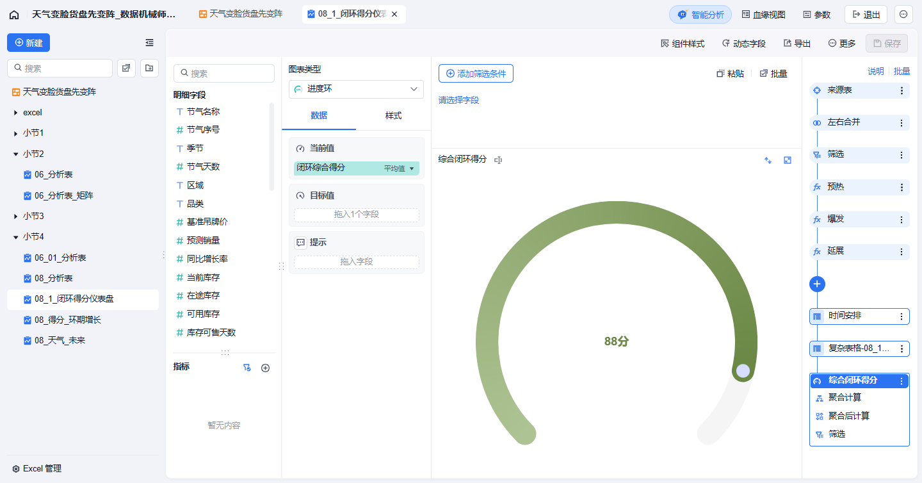The image size is (922, 483).
Task: Switch to the 天气变脸货盘先变阵 tab
Action: 241,13
